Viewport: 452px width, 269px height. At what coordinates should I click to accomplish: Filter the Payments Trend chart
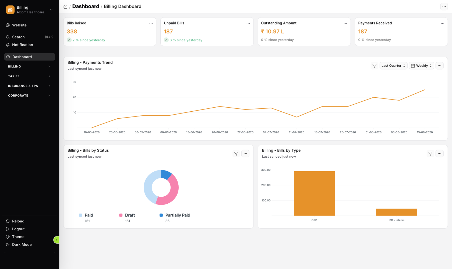click(374, 66)
